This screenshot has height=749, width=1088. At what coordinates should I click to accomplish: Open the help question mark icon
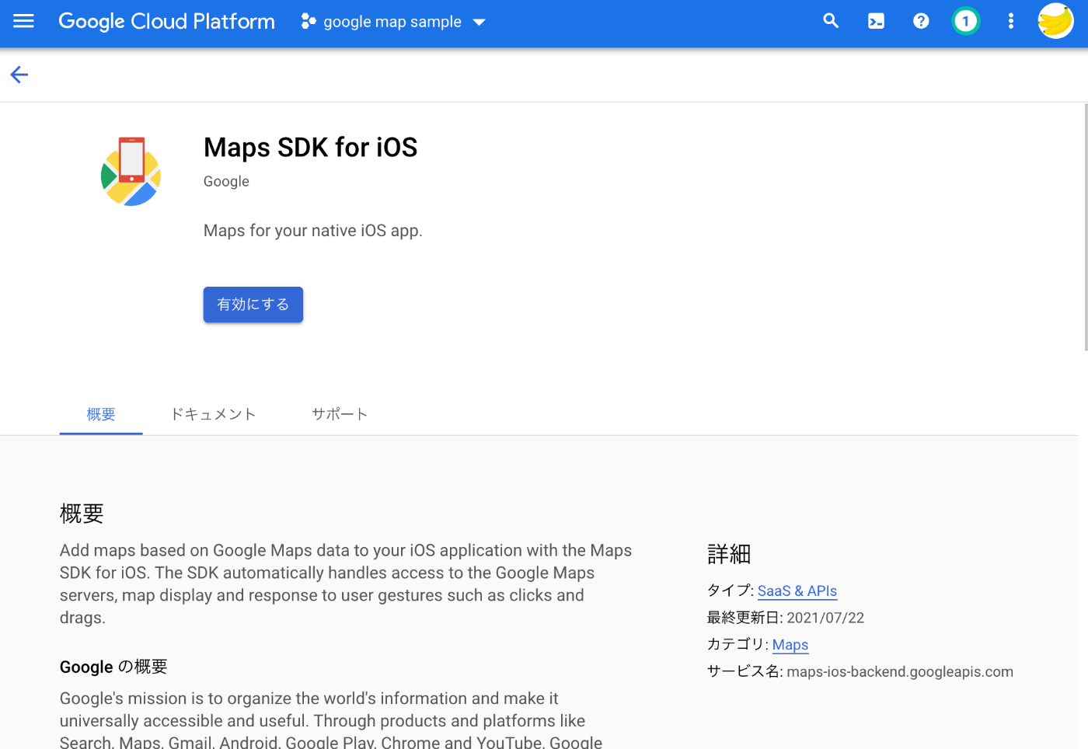click(921, 21)
